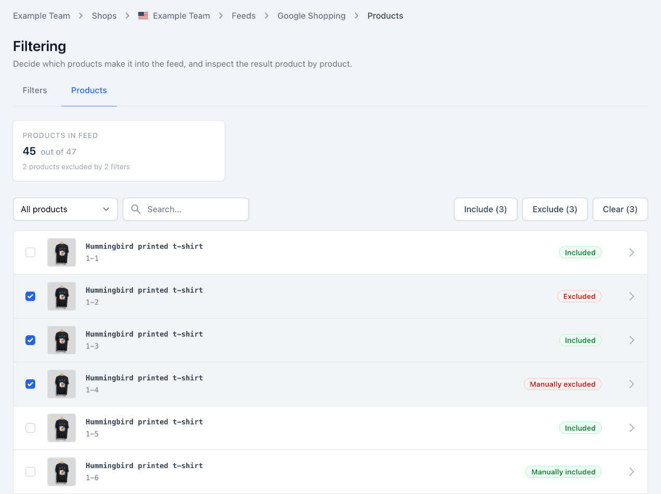661x494 pixels.
Task: Expand details chevron for product 1-1
Action: click(x=631, y=252)
